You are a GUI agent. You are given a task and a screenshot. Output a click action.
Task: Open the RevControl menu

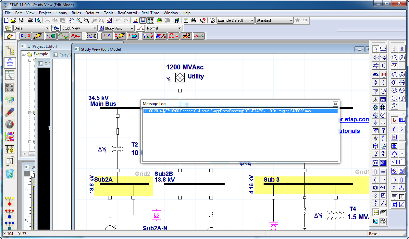point(127,13)
